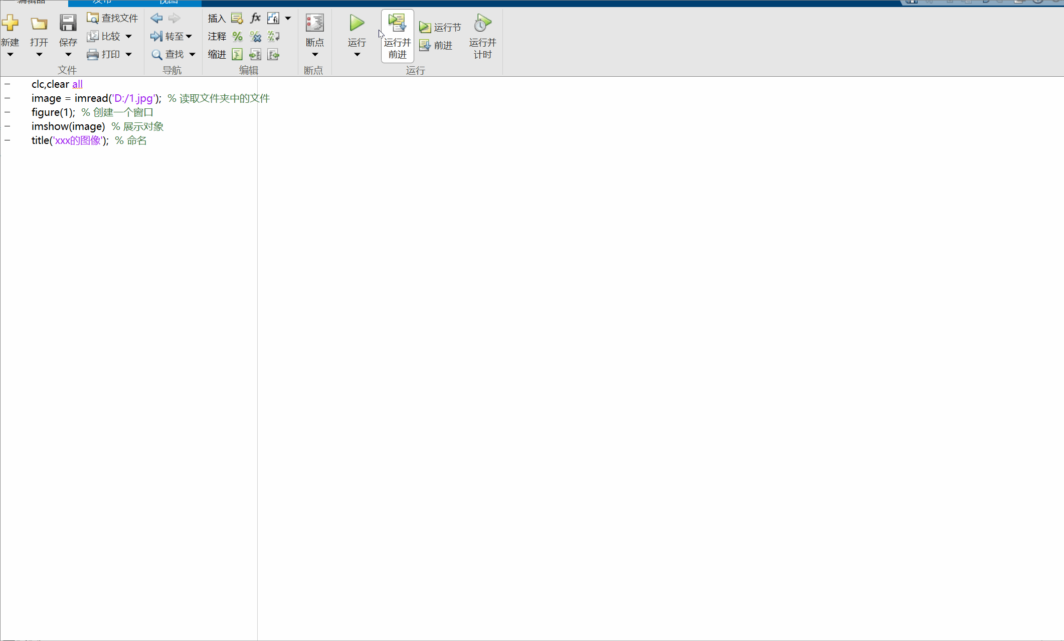Click the blue back navigation arrow

click(x=156, y=18)
